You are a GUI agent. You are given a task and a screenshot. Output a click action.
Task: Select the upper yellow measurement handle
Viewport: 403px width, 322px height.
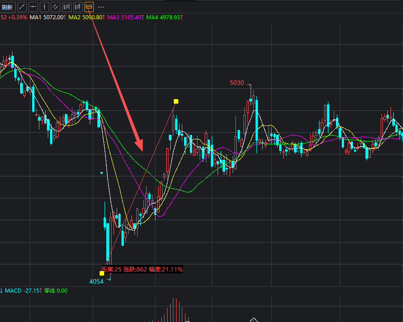pyautogui.click(x=176, y=101)
